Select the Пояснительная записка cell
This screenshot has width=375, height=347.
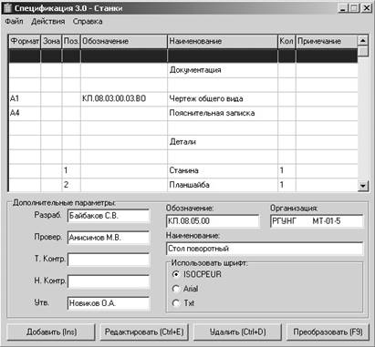223,113
